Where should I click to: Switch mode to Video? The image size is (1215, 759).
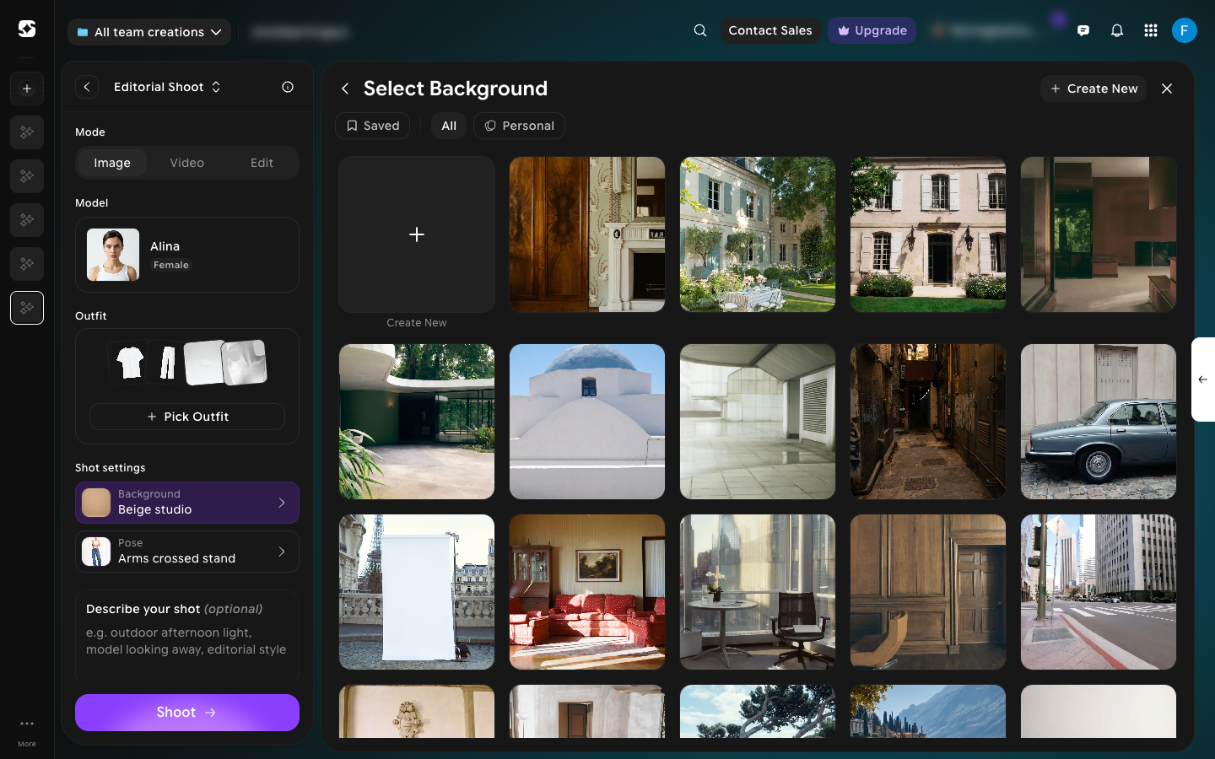click(x=187, y=163)
